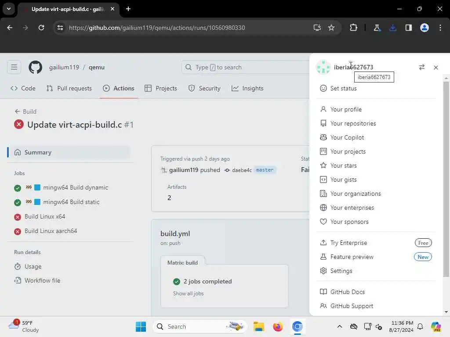Viewport: 450px width, 337px height.
Task: Switch to the Code tab
Action: (23, 88)
